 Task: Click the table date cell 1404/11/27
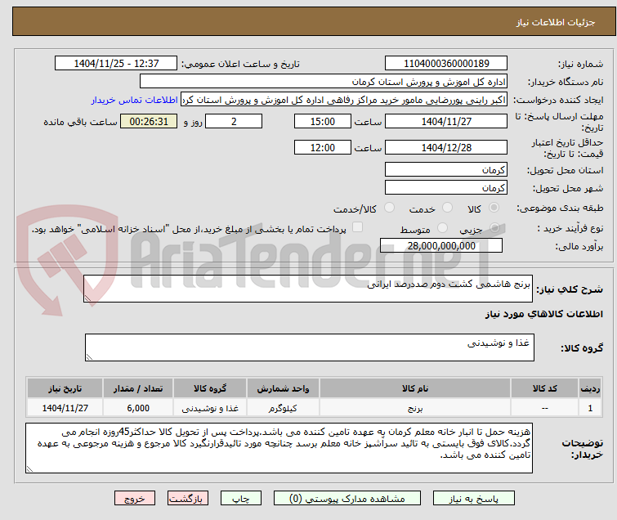coord(65,408)
